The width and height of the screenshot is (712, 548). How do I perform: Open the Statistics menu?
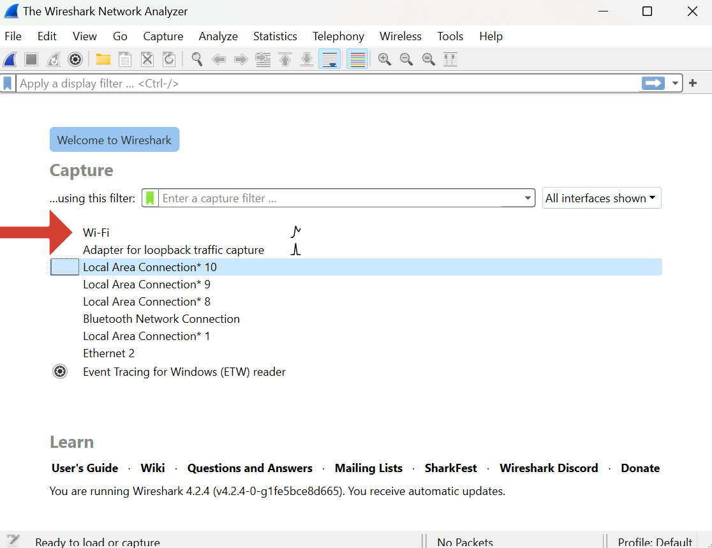[275, 36]
